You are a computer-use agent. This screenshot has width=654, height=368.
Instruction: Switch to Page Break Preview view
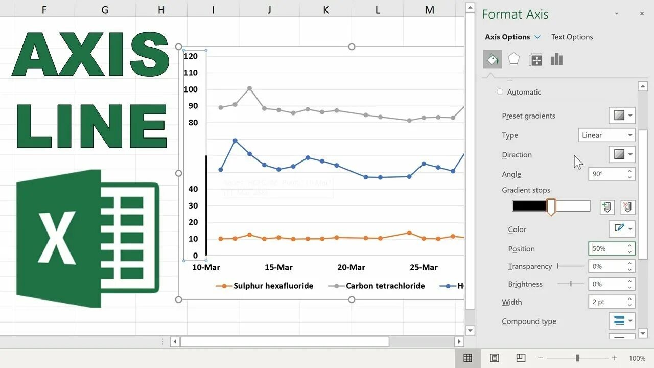click(521, 358)
